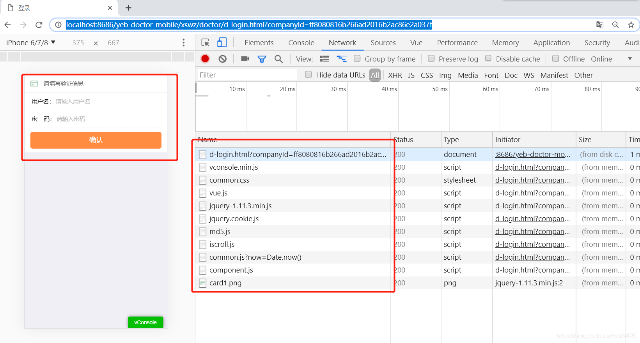640x343 pixels.
Task: Switch to large request rows view
Action: point(324,59)
